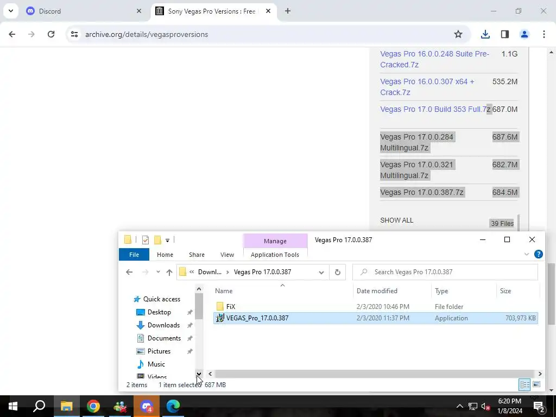Refresh the Explorer folder view

click(338, 273)
